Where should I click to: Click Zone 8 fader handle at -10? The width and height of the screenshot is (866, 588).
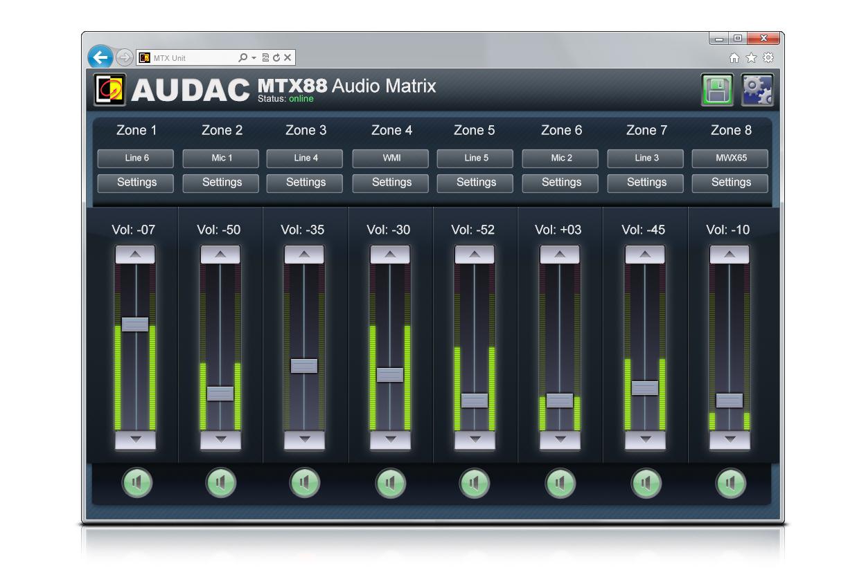click(730, 401)
